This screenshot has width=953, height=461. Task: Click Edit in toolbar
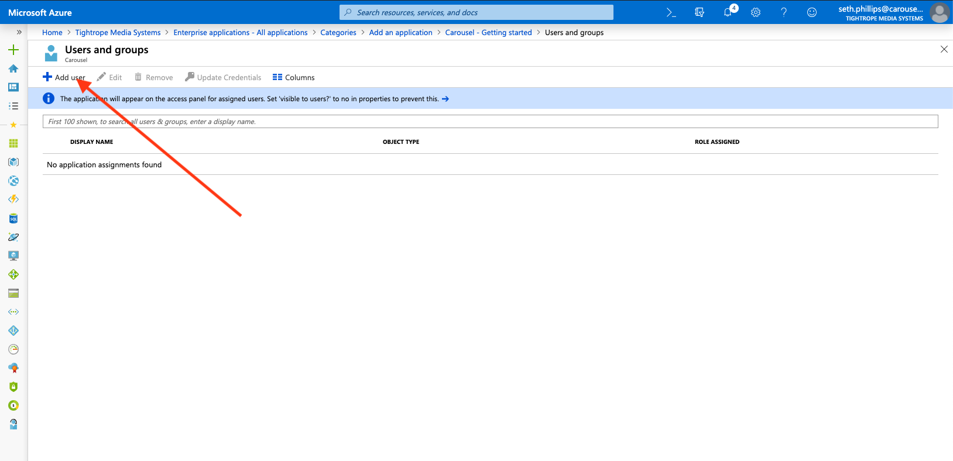click(109, 77)
